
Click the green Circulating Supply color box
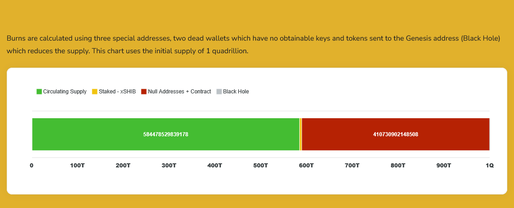pos(39,92)
